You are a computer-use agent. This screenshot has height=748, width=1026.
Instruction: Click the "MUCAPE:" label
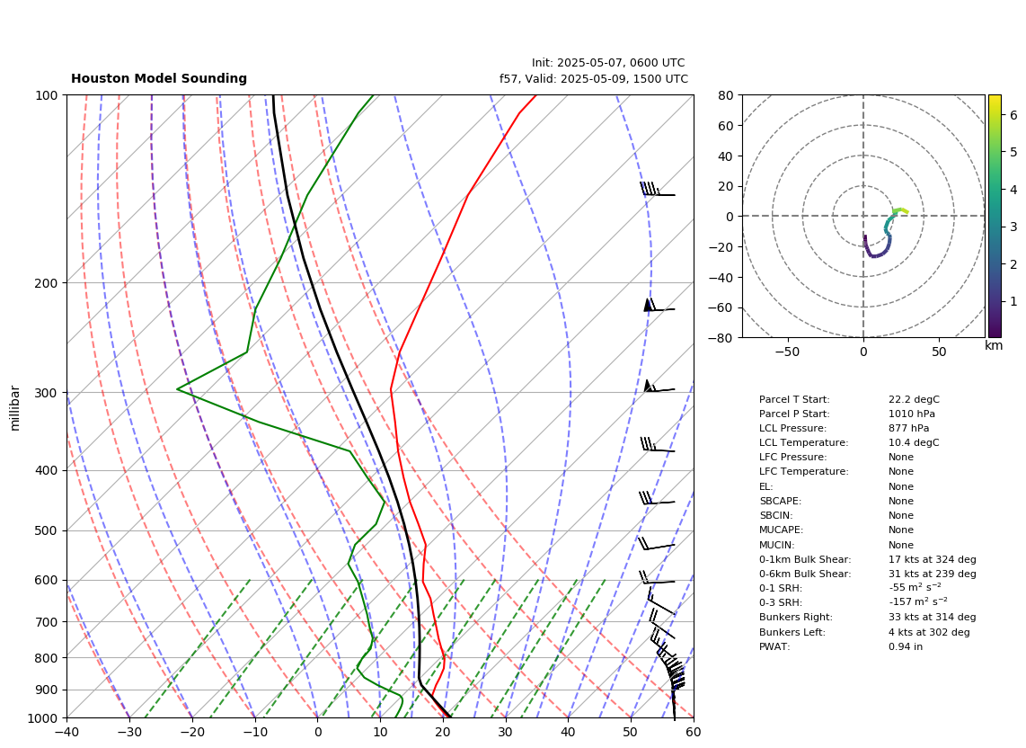[x=782, y=530]
